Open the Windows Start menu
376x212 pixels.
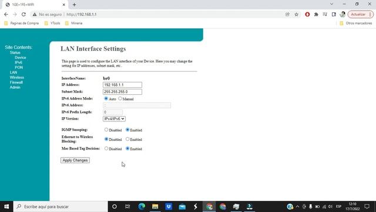(x=6, y=207)
